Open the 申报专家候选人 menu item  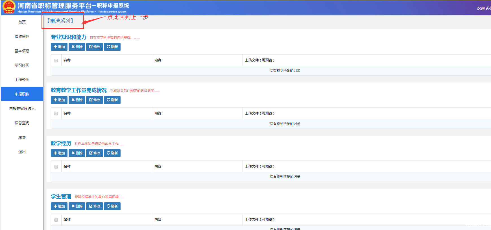pos(22,109)
